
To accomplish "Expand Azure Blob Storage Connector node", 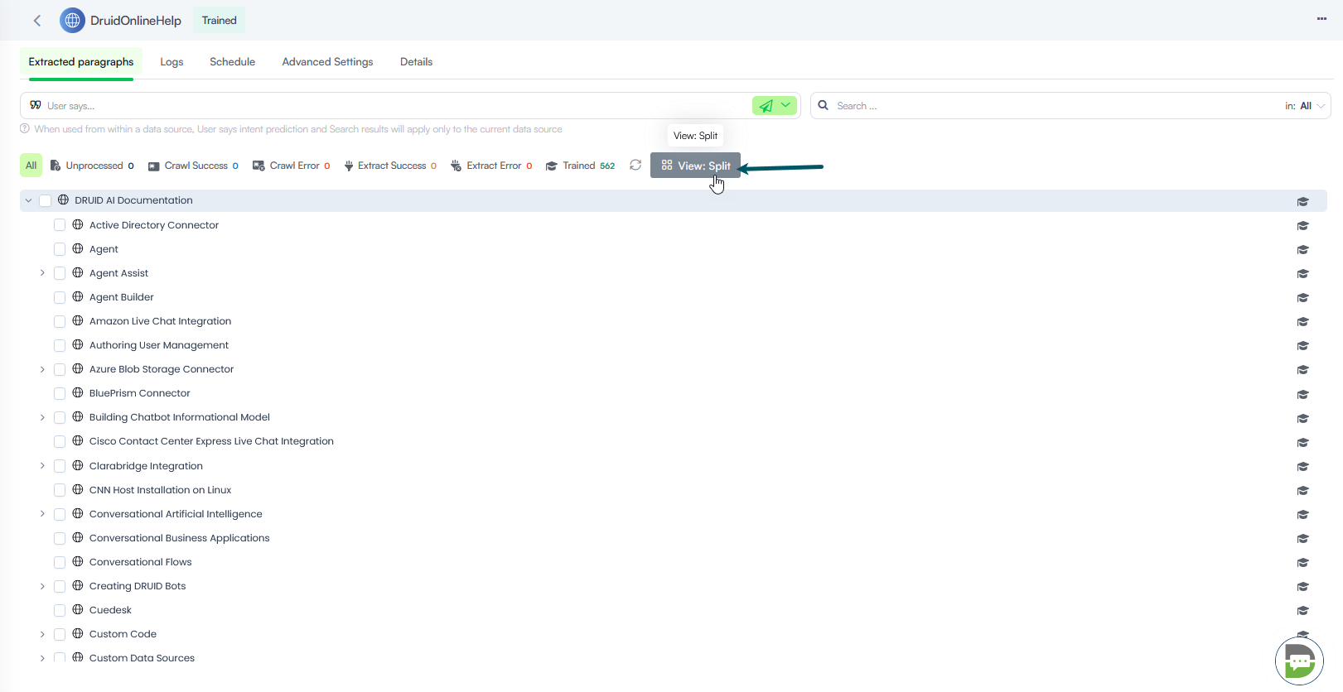I will point(42,369).
